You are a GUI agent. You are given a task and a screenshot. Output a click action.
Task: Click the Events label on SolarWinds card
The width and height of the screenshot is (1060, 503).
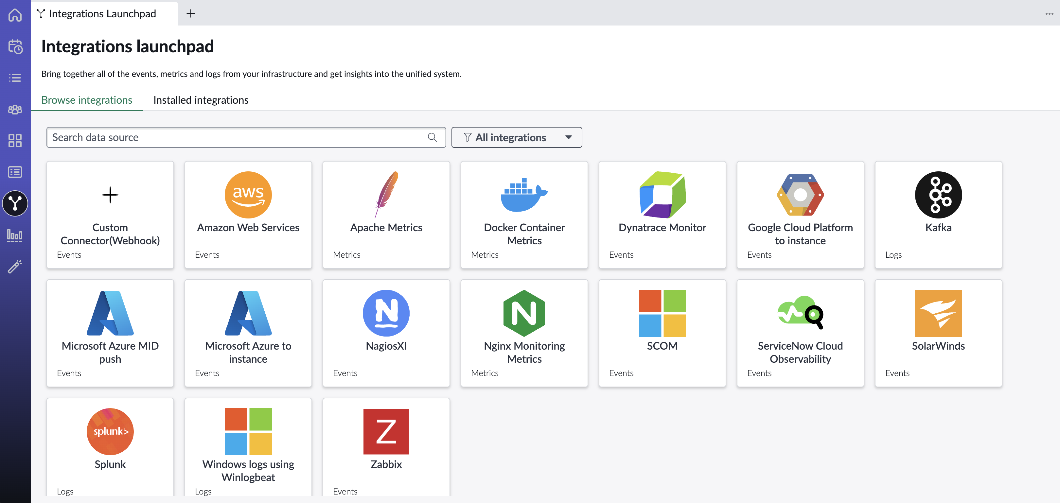click(897, 373)
